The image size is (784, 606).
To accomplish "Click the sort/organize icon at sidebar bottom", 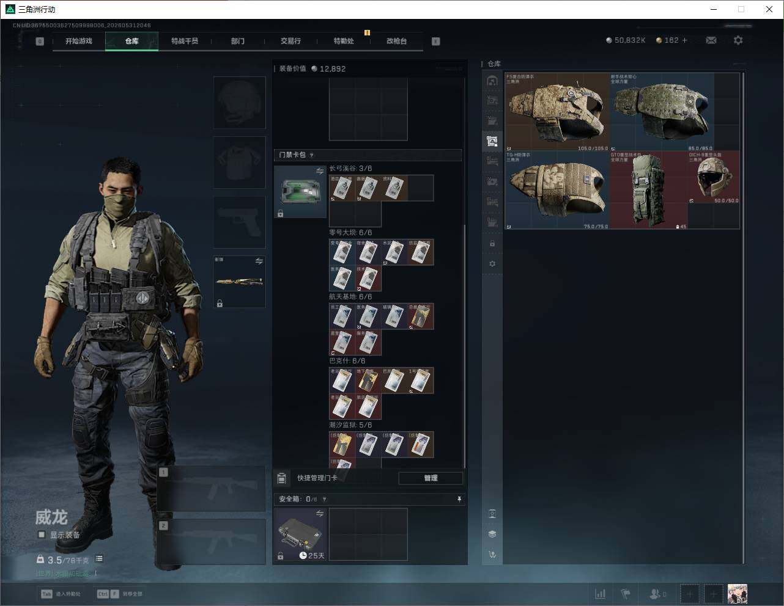I will coord(492,555).
